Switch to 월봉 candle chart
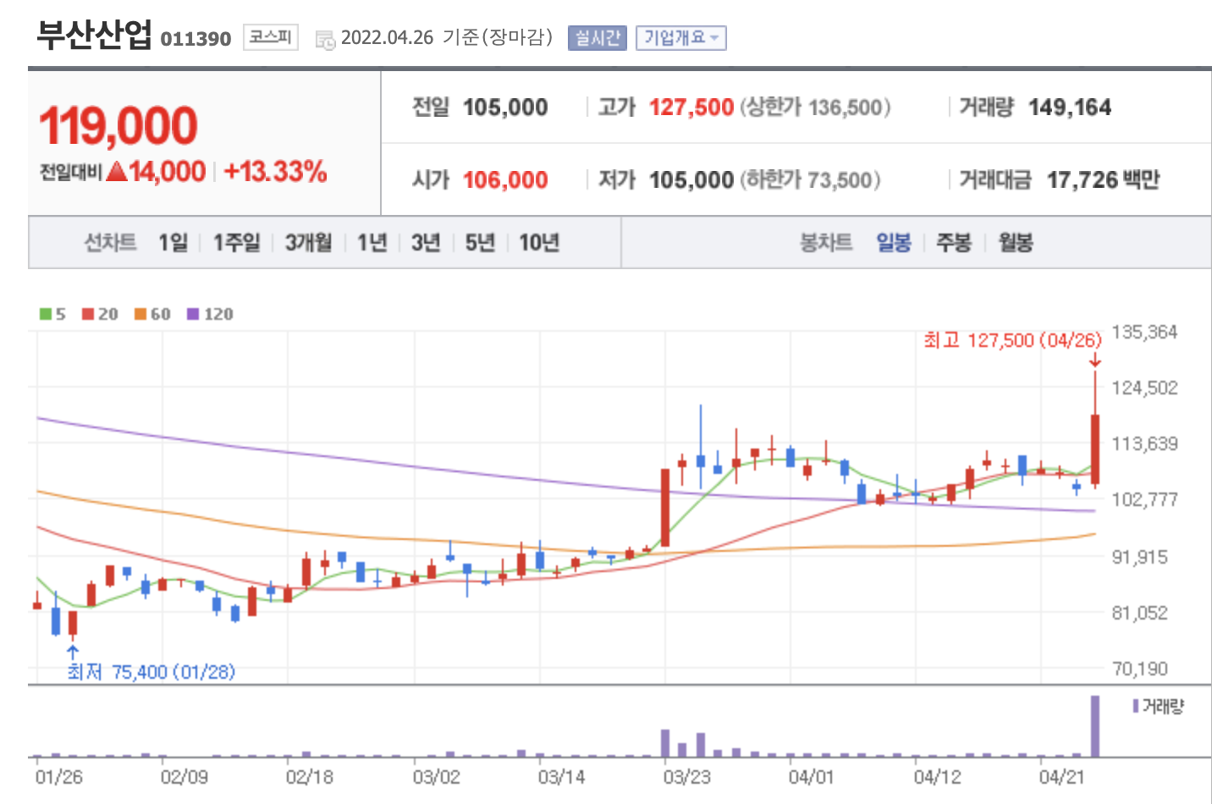Image resolution: width=1212 pixels, height=804 pixels. pos(1016,243)
